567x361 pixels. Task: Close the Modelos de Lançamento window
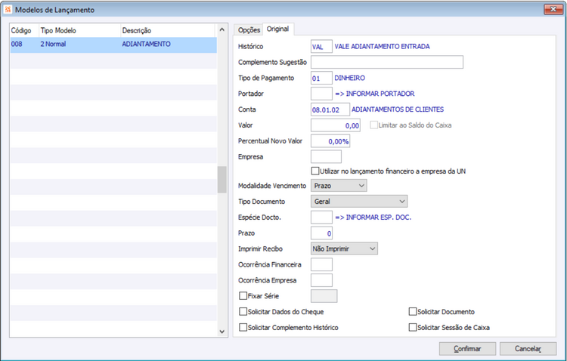coord(553,9)
